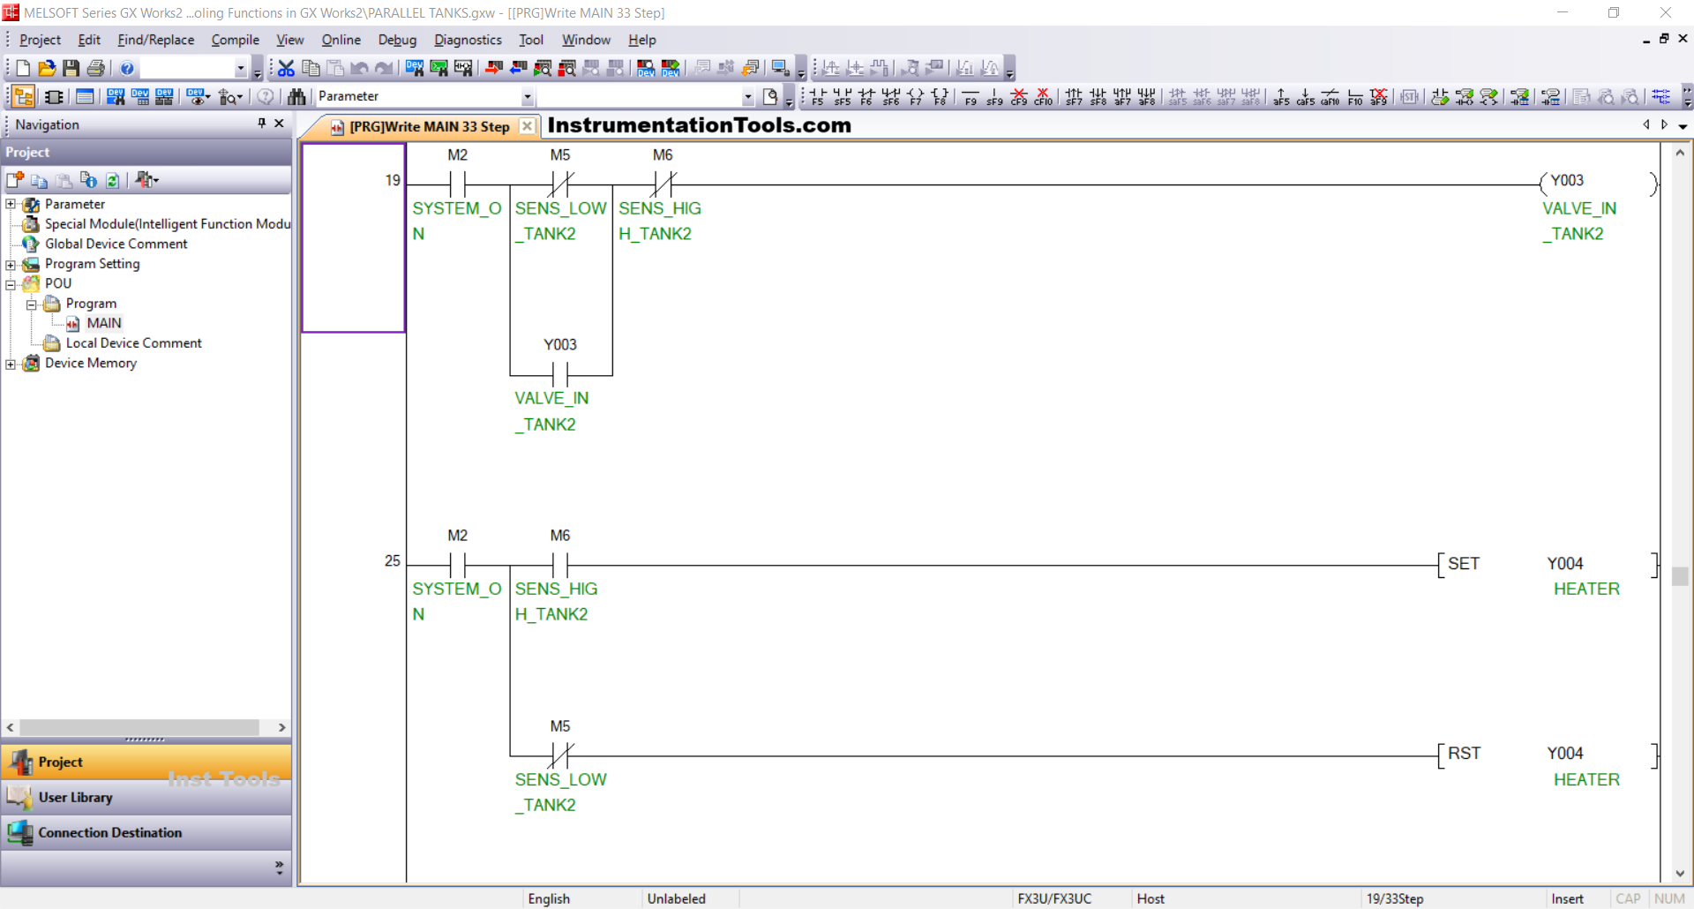Insert falling pulse contact sF8 icon
Image resolution: width=1694 pixels, height=909 pixels.
click(x=1098, y=96)
